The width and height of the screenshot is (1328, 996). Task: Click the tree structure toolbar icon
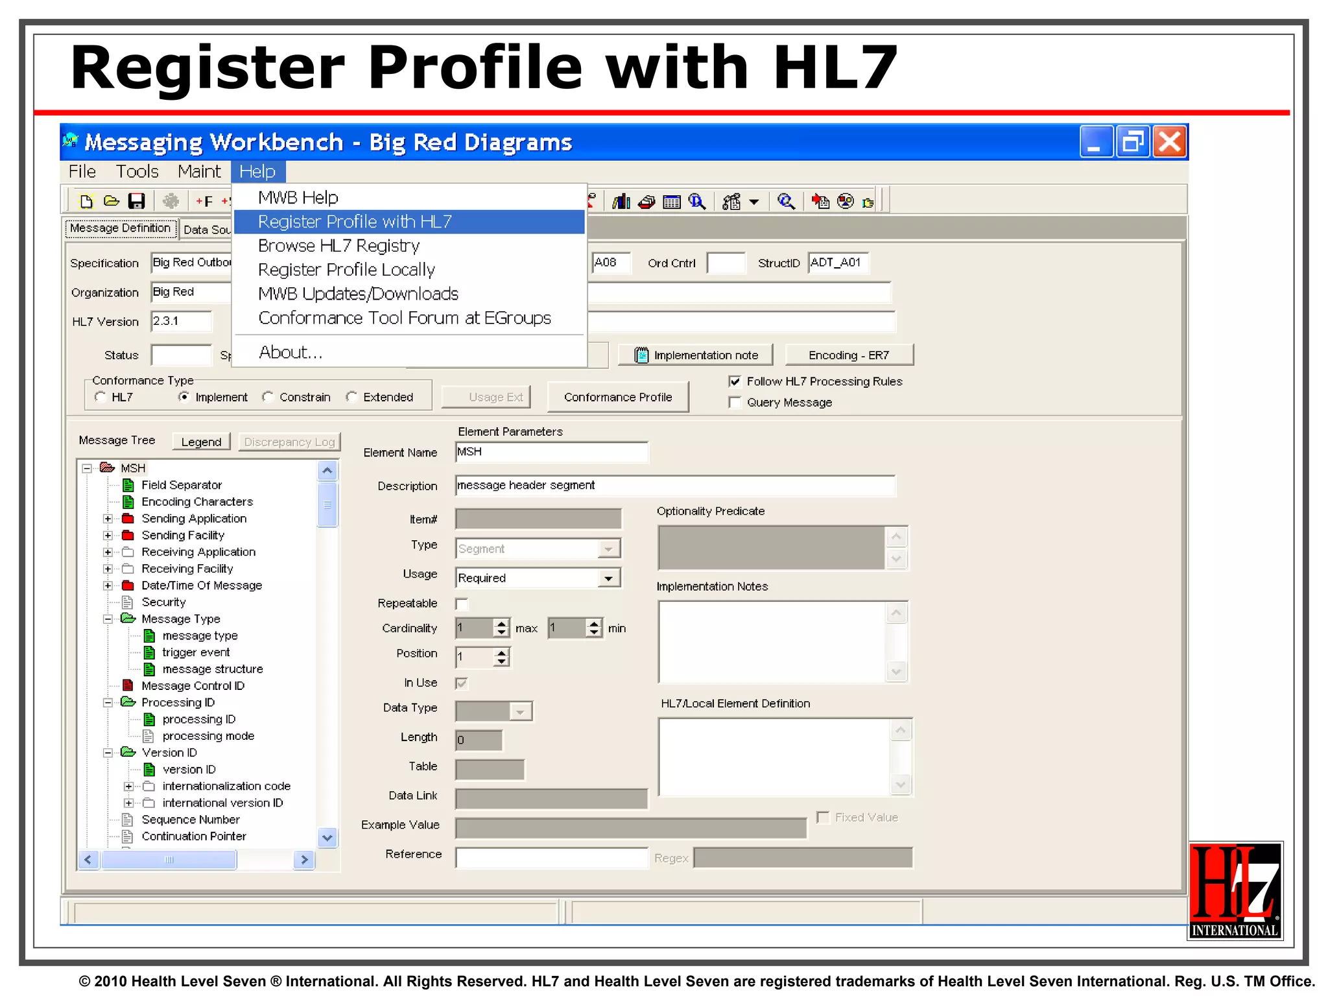[x=731, y=202]
